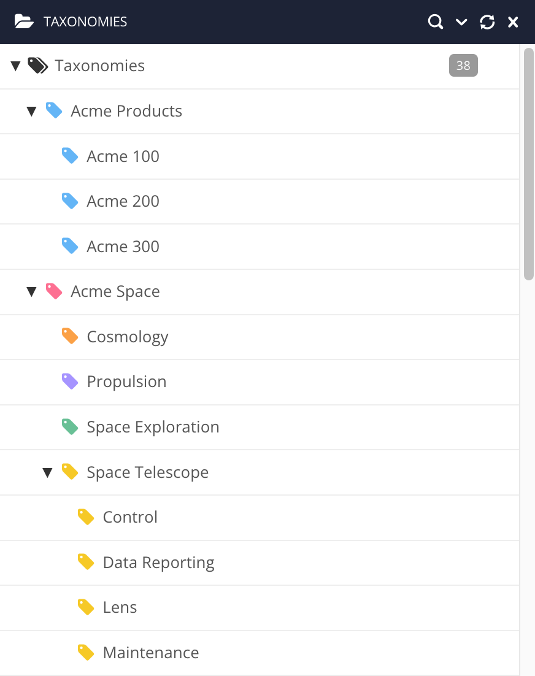The image size is (535, 676).
Task: Click the multi-tag icon next to Taxonomies root
Action: (38, 65)
